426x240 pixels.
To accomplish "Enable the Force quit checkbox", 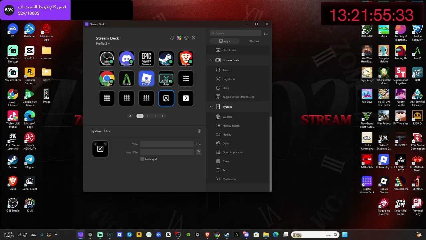I will coord(142,159).
